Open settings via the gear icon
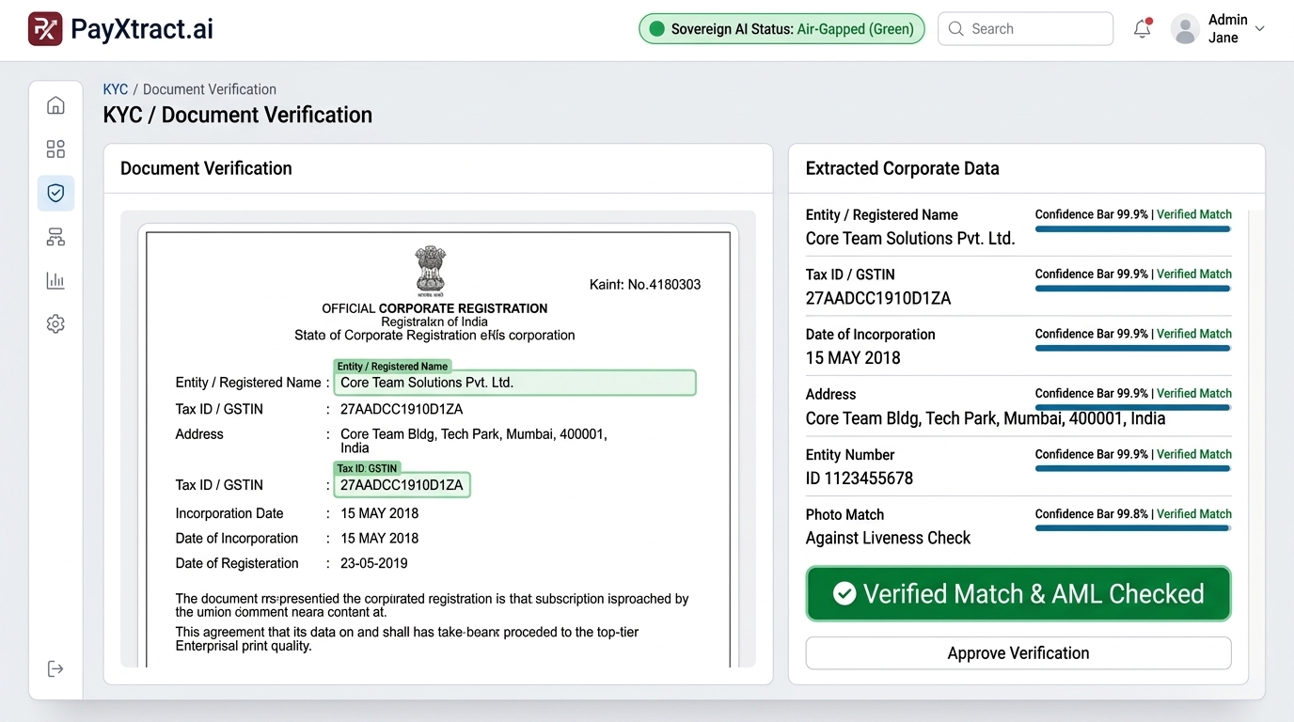Viewport: 1294px width, 722px height. pyautogui.click(x=55, y=324)
